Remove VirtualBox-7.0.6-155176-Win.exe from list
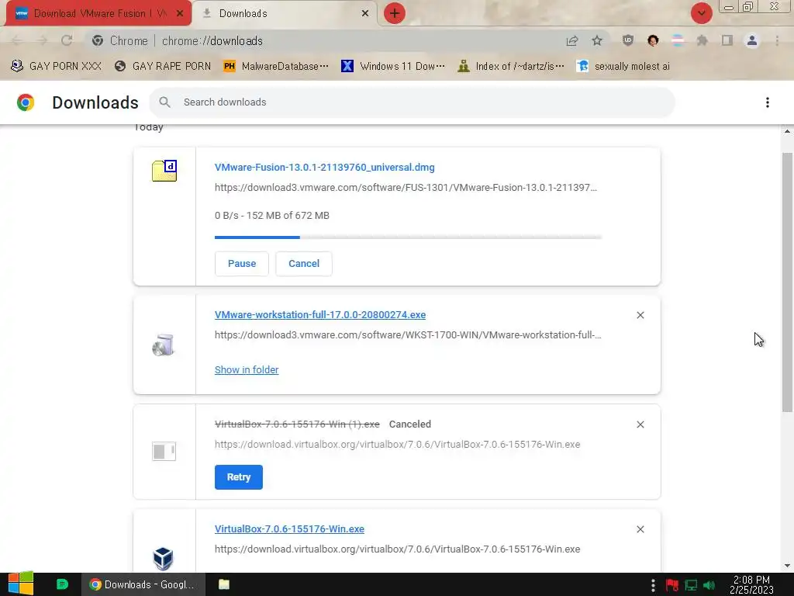The image size is (794, 596). tap(640, 529)
